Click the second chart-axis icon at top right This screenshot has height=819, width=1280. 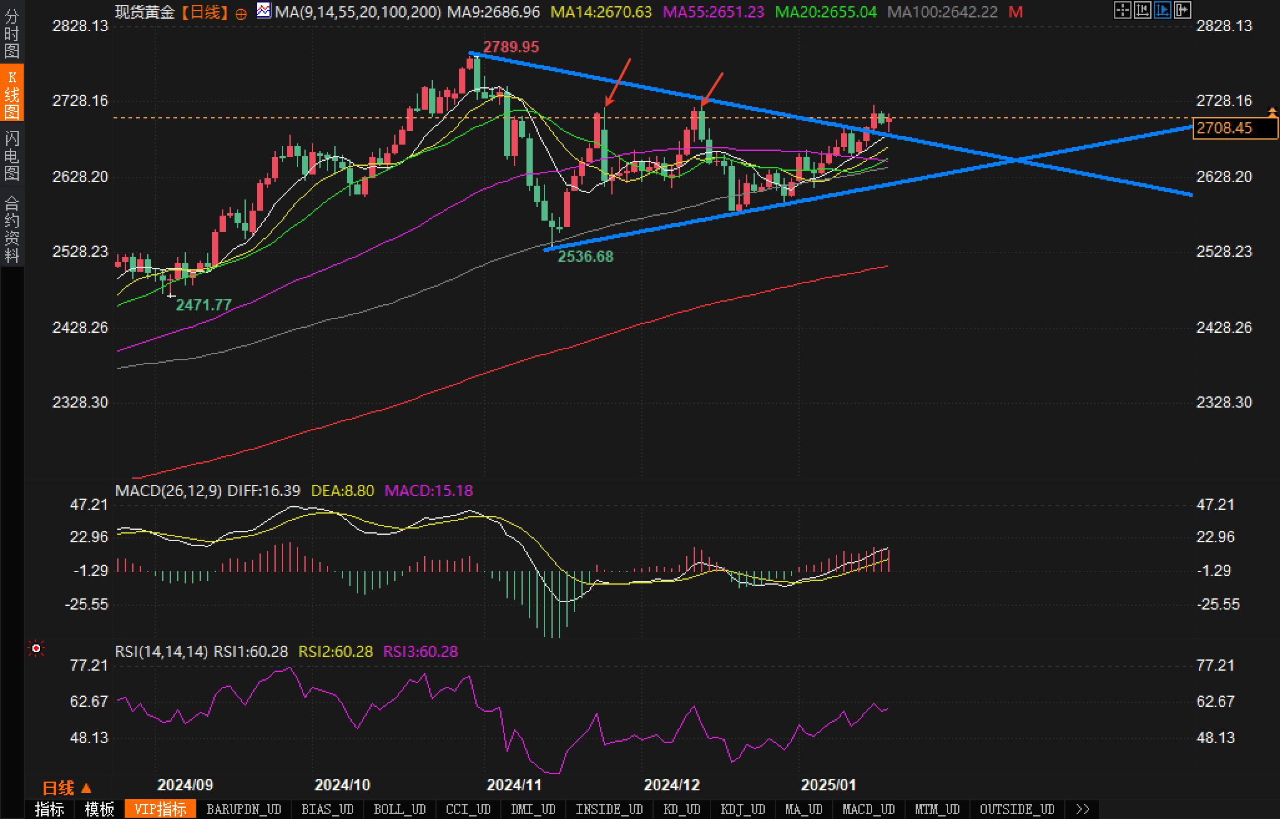click(1142, 10)
